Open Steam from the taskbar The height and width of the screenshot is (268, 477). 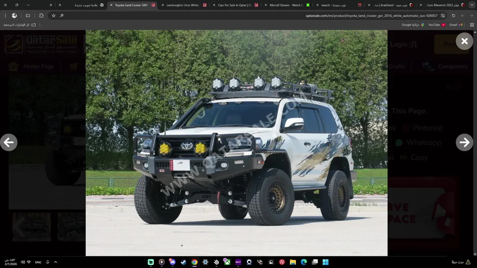183,262
